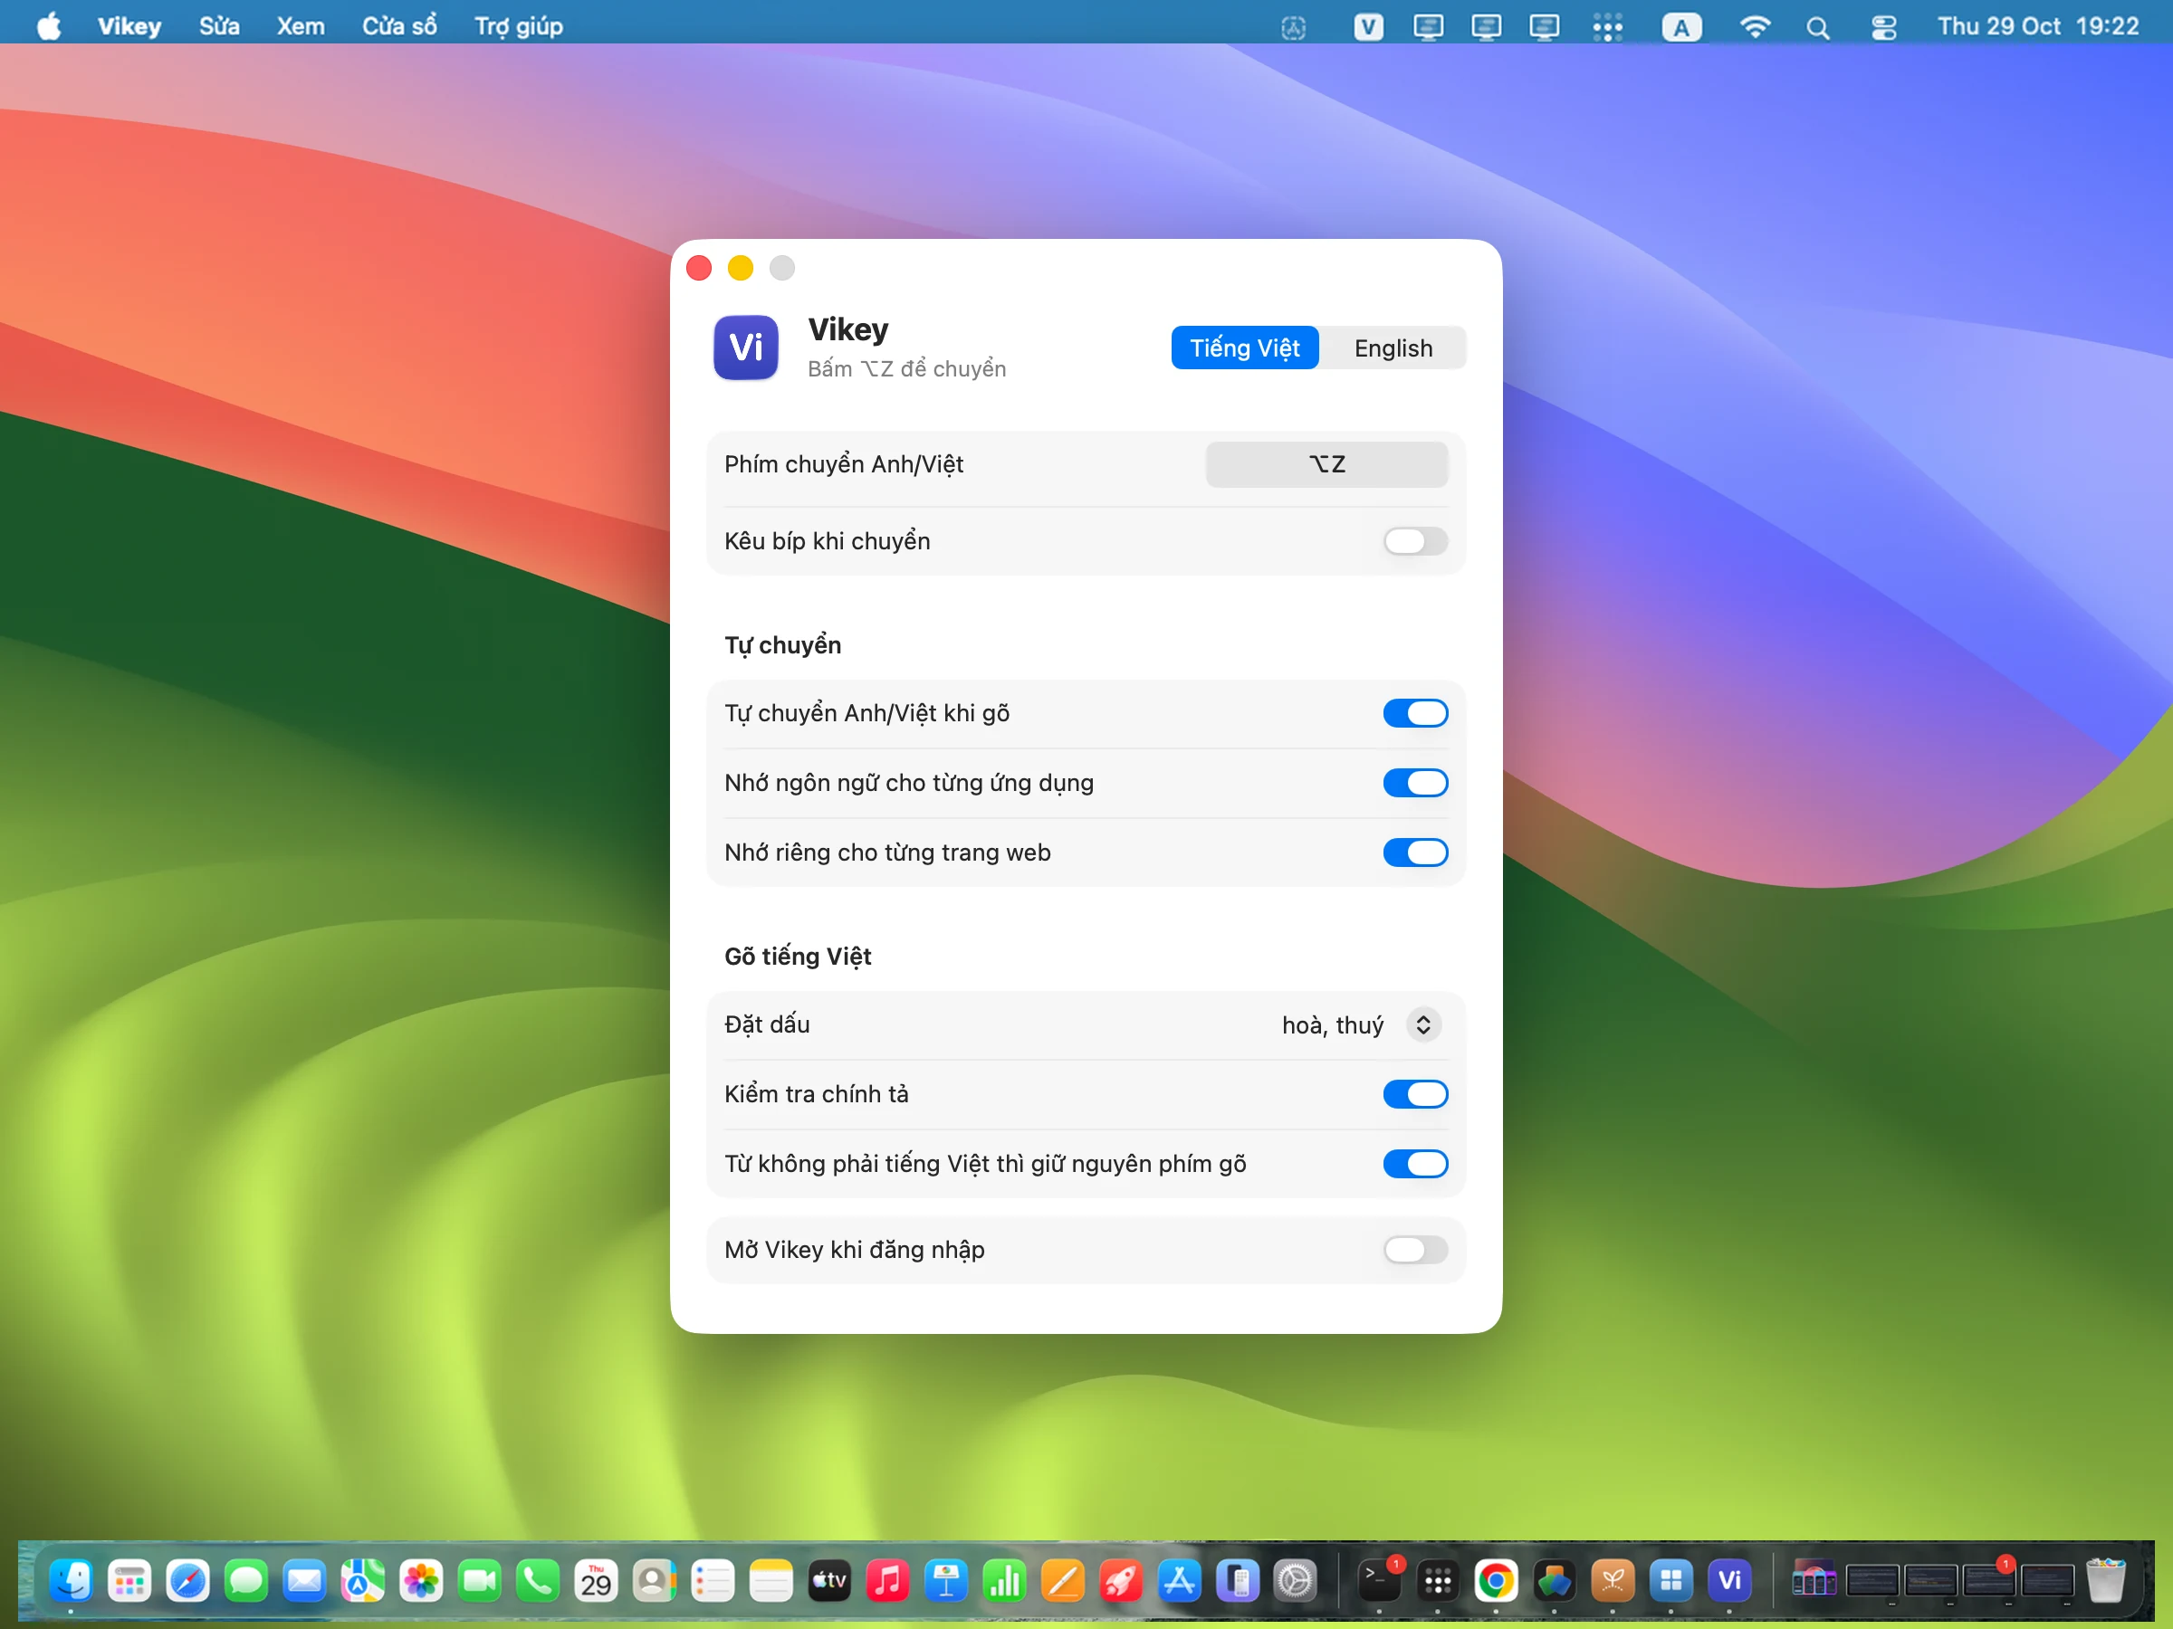Viewport: 2173px width, 1629px height.
Task: Toggle 'Nhớ ngôn ngữ cho từng ứng dụng'
Action: 1414,783
